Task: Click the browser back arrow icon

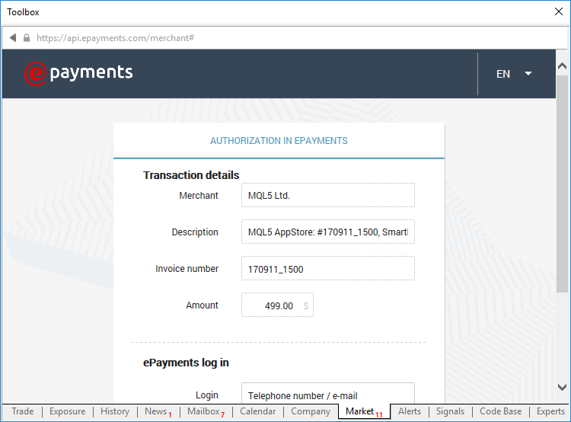Action: coord(13,38)
